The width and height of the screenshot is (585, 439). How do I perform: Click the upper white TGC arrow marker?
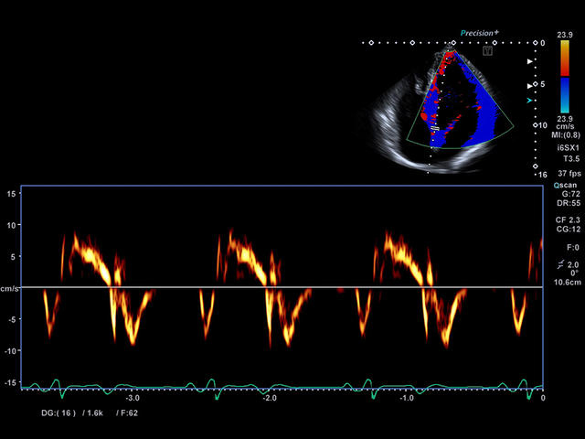[x=529, y=61]
